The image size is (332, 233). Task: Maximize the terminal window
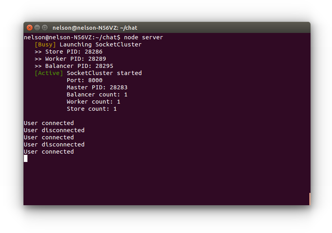click(x=45, y=27)
